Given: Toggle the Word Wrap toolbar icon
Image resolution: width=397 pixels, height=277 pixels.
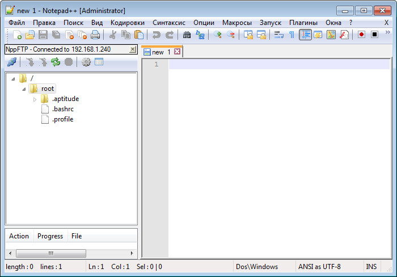Looking at the screenshot, I should click(x=279, y=35).
